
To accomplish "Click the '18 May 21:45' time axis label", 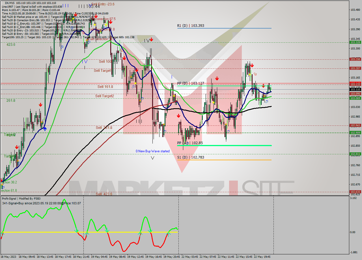I will click(81, 257).
